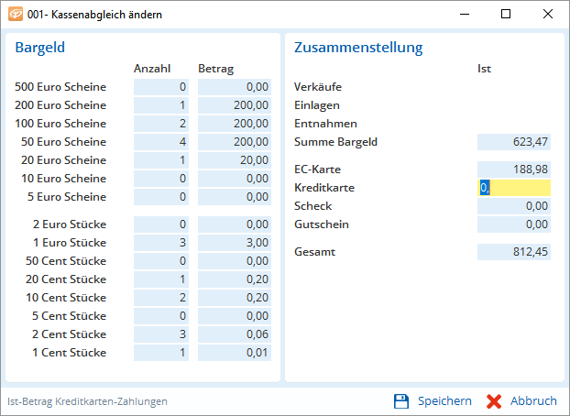
Task: Select the 10 Euro Scheine Anzahl field
Action: [161, 179]
